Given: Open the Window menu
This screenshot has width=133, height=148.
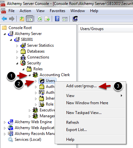Looking at the screenshot, I should 78,11.
